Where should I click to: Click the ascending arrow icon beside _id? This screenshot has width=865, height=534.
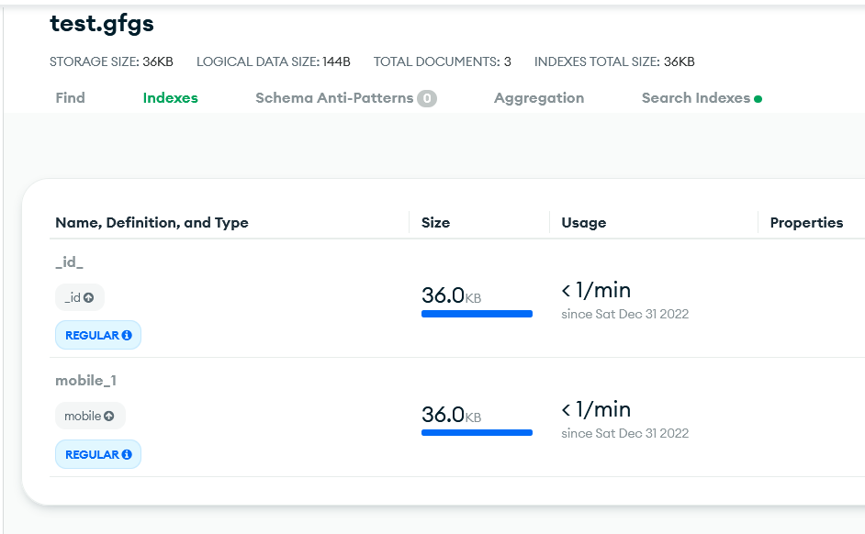coord(89,297)
